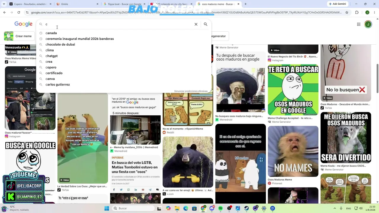Image resolution: width=379 pixels, height=213 pixels.
Task: Switch to the flippa boat search tab
Action: [x=124, y=4]
